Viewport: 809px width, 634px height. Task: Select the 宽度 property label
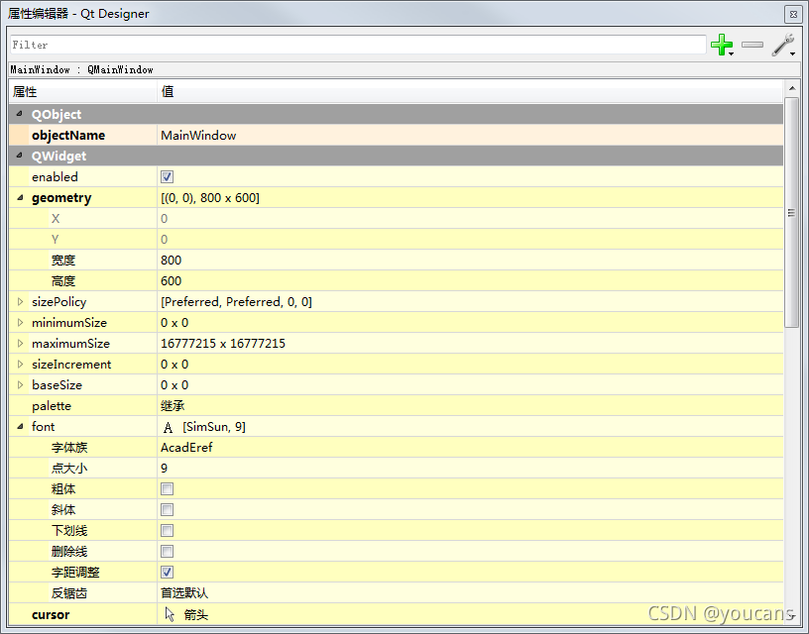(62, 261)
